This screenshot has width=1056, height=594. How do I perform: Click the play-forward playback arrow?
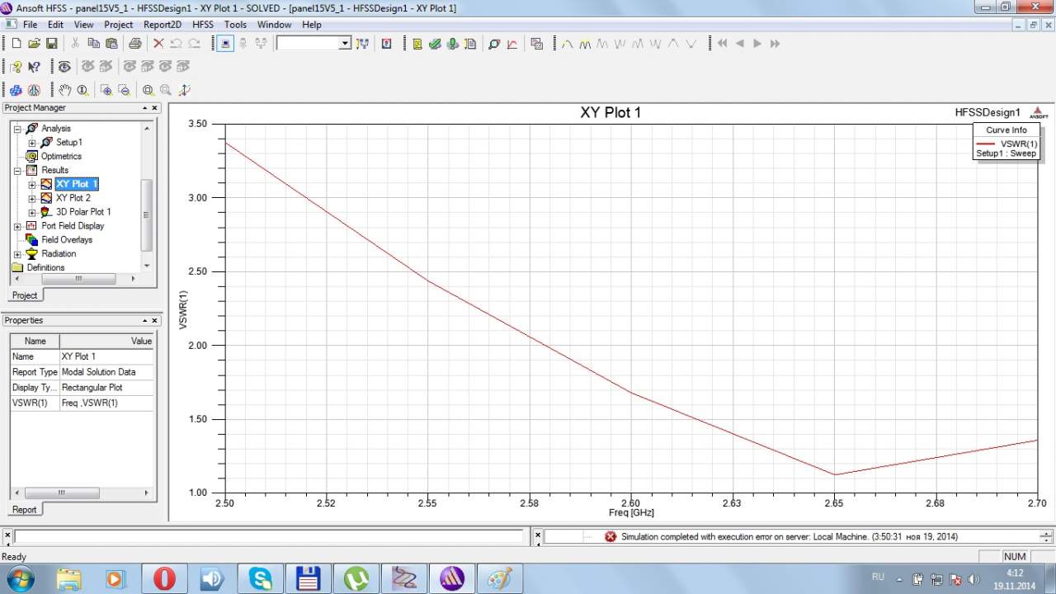pyautogui.click(x=757, y=43)
